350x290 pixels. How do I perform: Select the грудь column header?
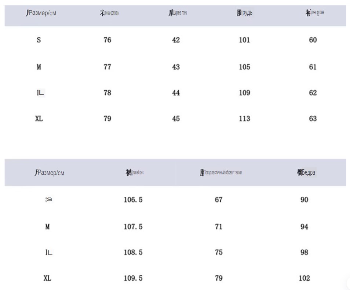[x=244, y=13]
